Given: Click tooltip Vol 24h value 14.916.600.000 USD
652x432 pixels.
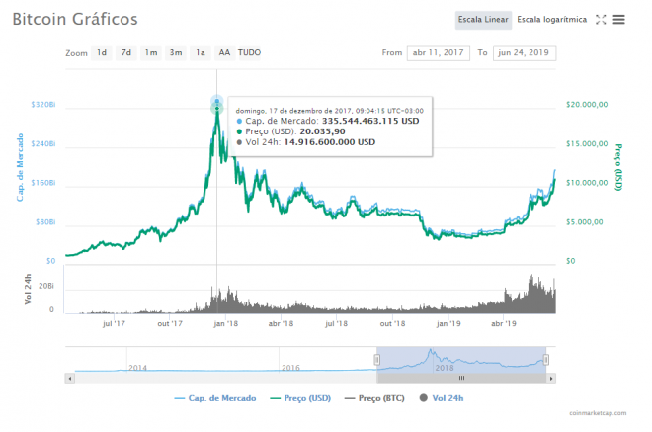Looking at the screenshot, I should (x=329, y=142).
